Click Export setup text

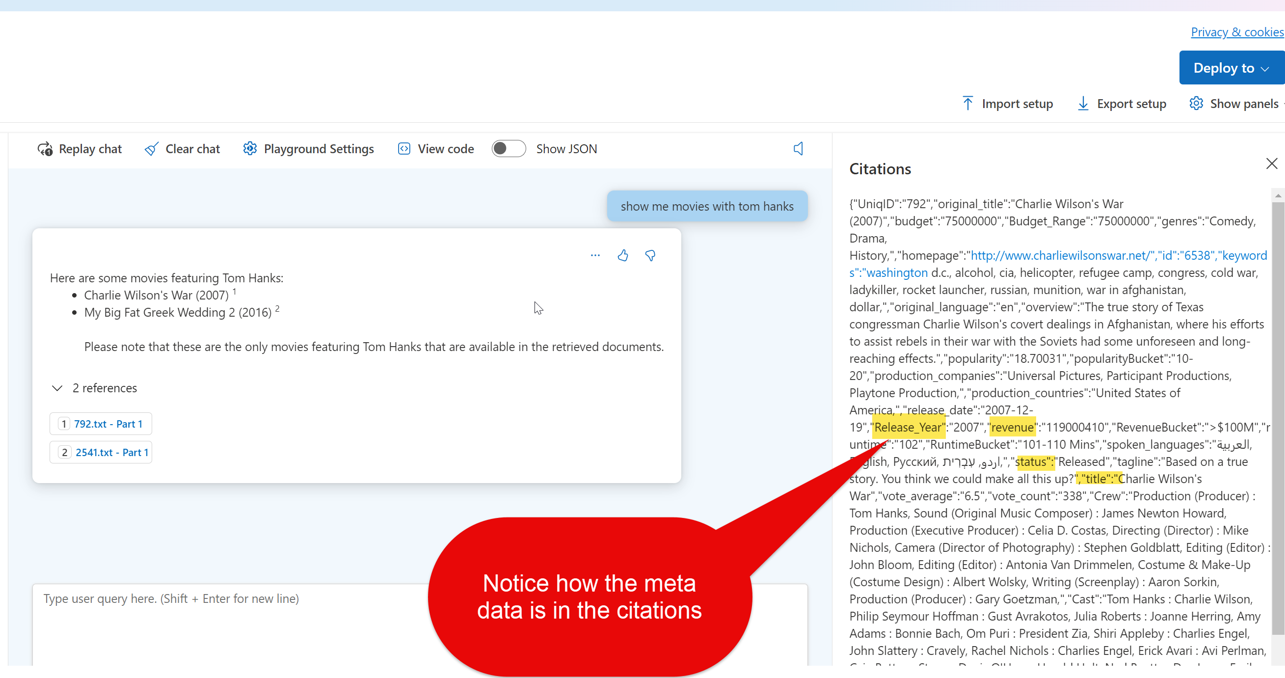[1132, 104]
